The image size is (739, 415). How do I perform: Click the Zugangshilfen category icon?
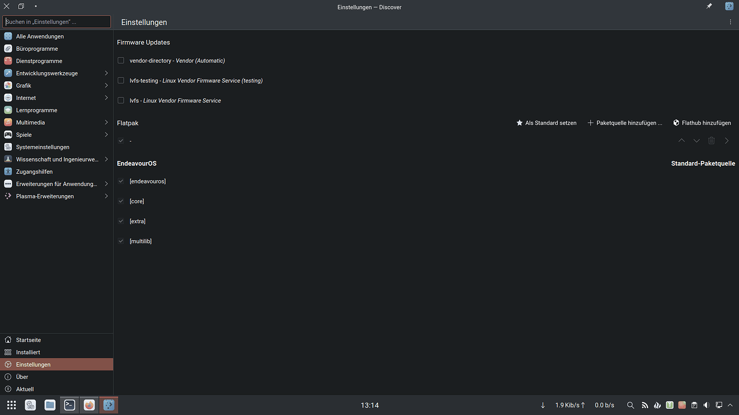point(7,171)
